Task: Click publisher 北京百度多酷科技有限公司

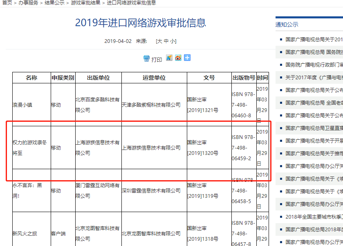Action: (x=98, y=105)
